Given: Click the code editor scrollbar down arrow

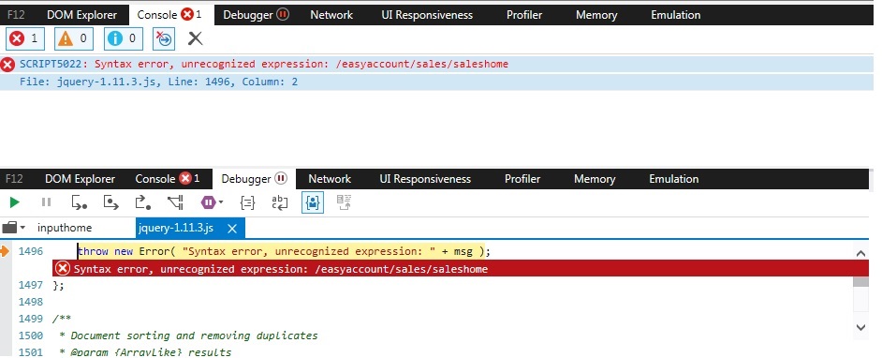Looking at the screenshot, I should click(860, 326).
